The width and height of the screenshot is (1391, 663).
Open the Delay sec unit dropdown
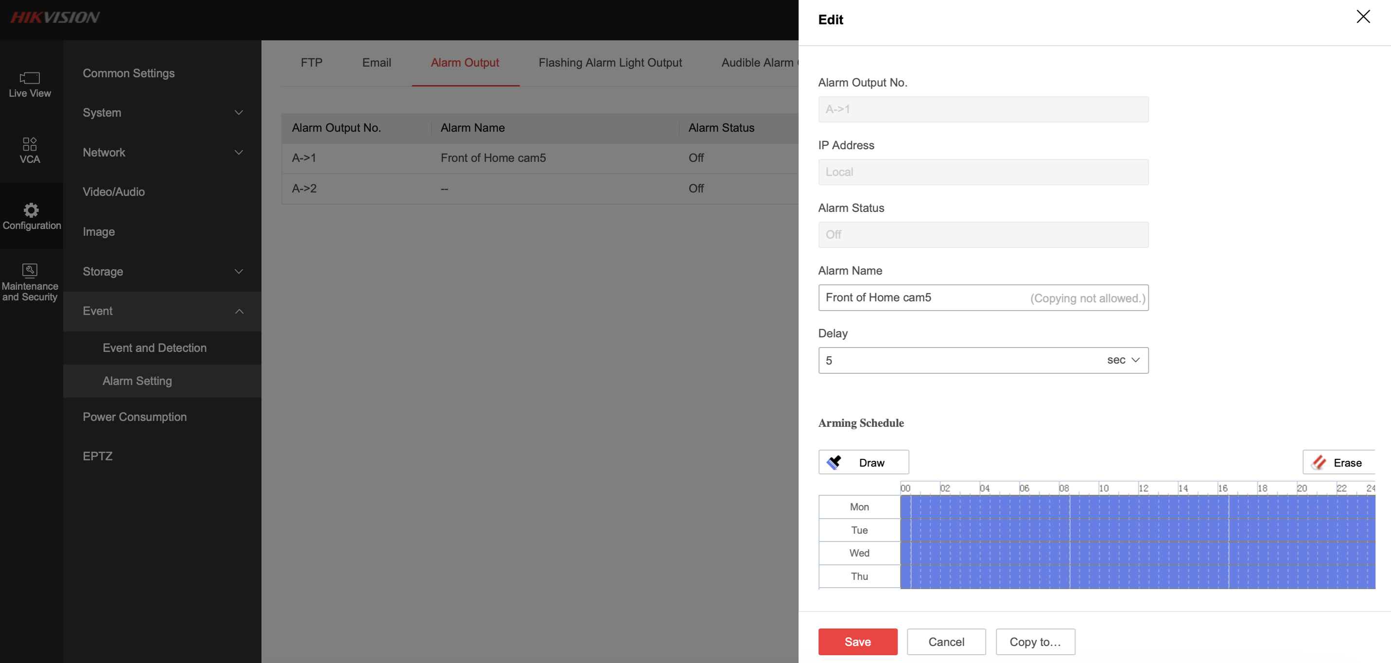(x=1123, y=360)
